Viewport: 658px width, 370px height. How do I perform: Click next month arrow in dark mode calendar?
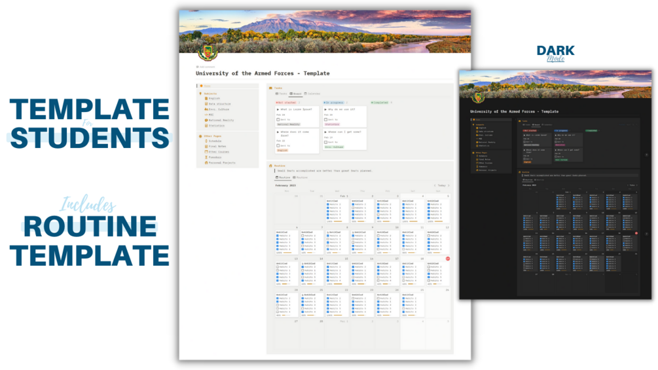point(636,185)
